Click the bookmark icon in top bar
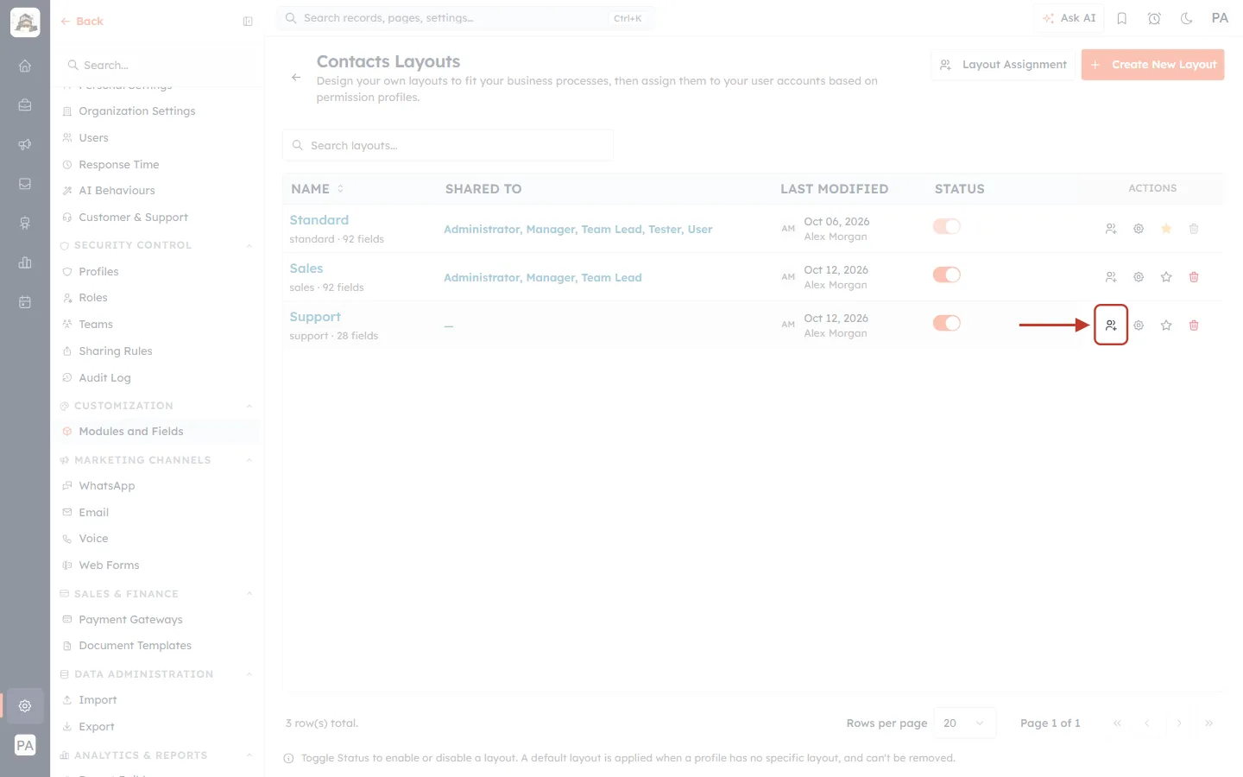Screen dimensions: 1243x777 click(1122, 18)
